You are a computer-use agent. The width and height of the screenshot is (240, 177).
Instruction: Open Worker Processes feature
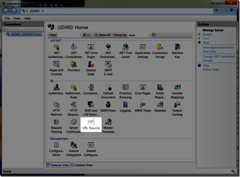click(108, 126)
